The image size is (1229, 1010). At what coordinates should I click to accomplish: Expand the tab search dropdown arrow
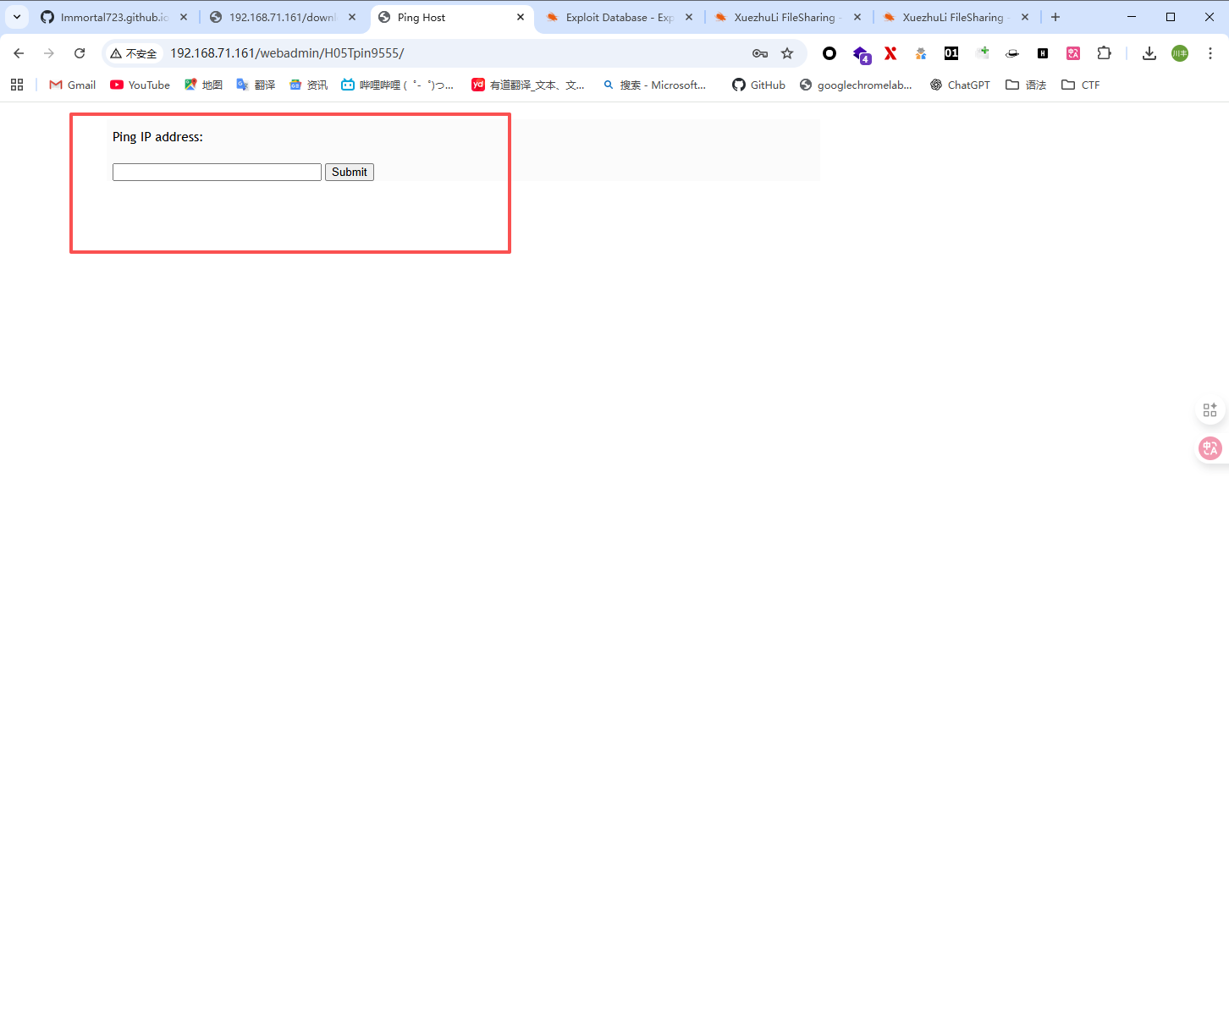[17, 17]
